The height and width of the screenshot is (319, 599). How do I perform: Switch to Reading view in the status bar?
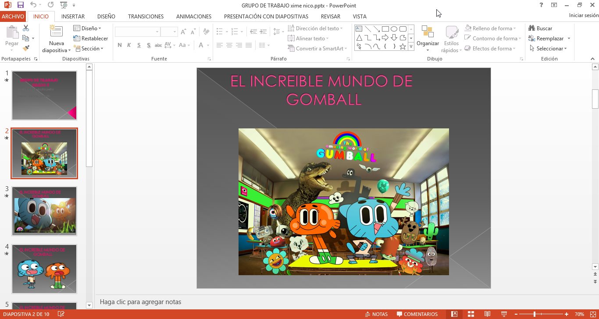[x=487, y=314]
